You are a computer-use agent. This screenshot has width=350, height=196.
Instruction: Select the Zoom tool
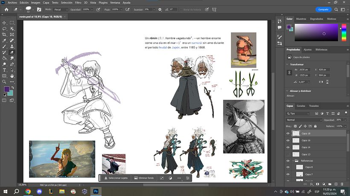4,82
